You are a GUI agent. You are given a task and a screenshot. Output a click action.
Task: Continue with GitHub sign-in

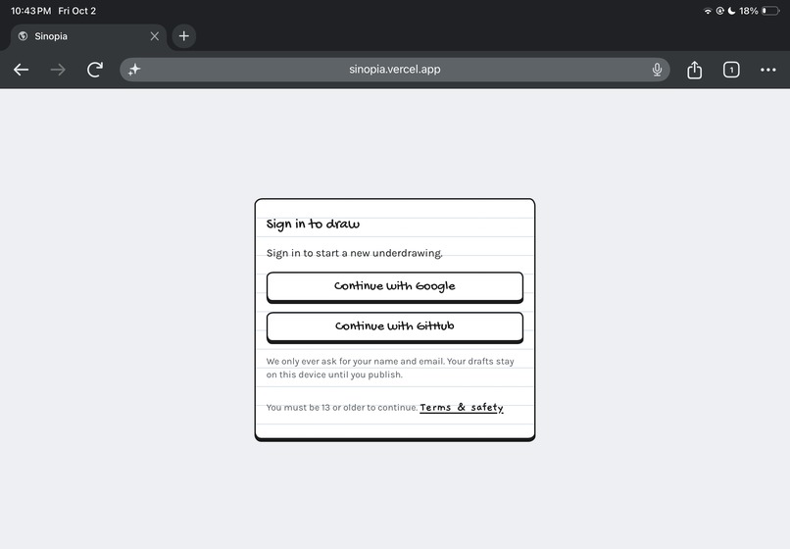coord(394,327)
